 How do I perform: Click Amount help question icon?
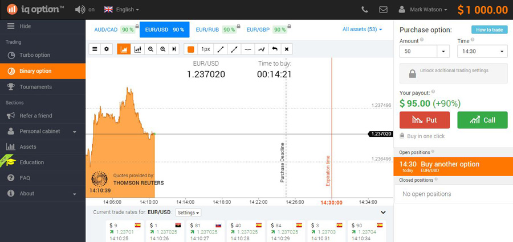click(422, 40)
